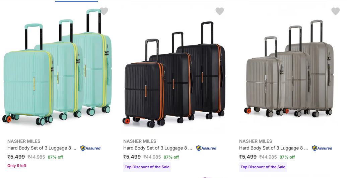Click Assured badge on first product
Viewport: 347px width, 178px height.
coord(90,148)
